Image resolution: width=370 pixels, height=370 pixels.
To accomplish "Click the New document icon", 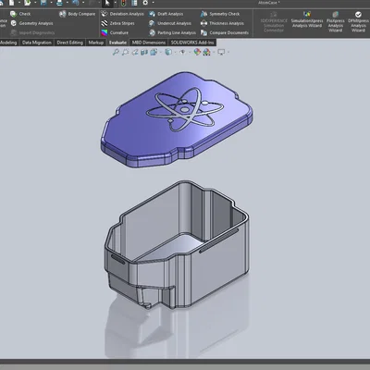I will tap(12, 3).
